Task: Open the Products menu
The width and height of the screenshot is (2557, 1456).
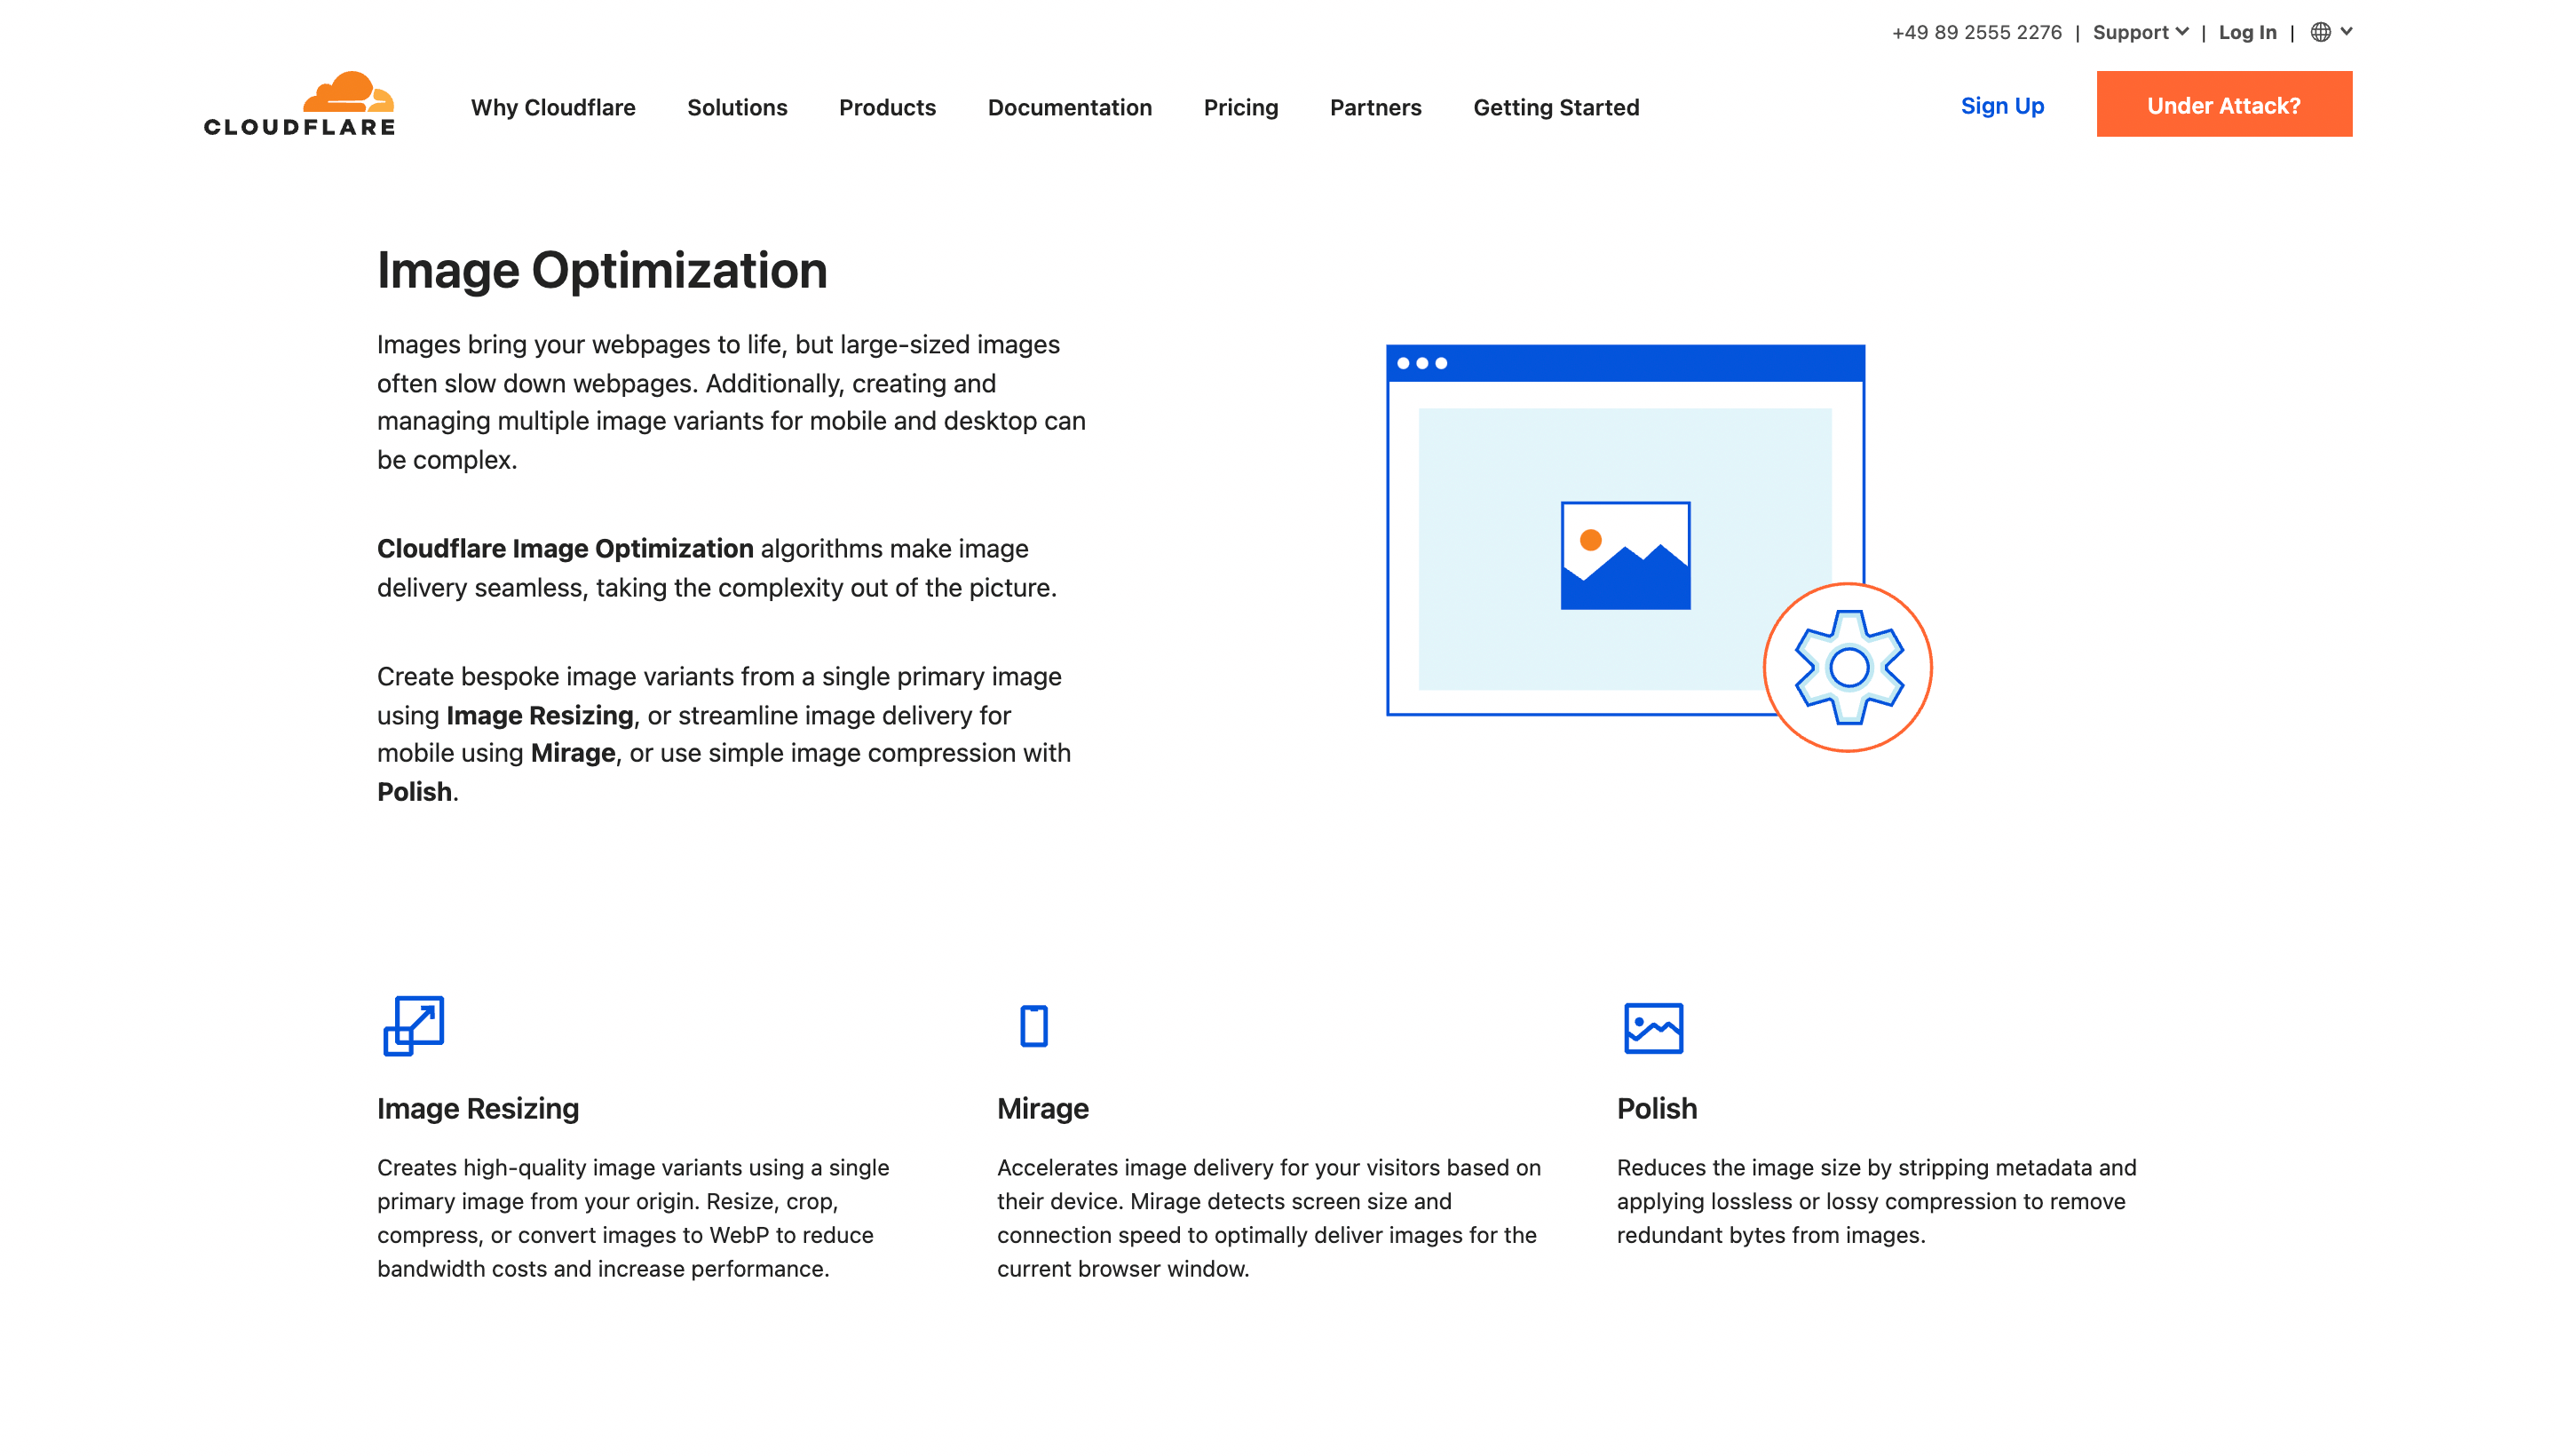Action: click(x=887, y=107)
